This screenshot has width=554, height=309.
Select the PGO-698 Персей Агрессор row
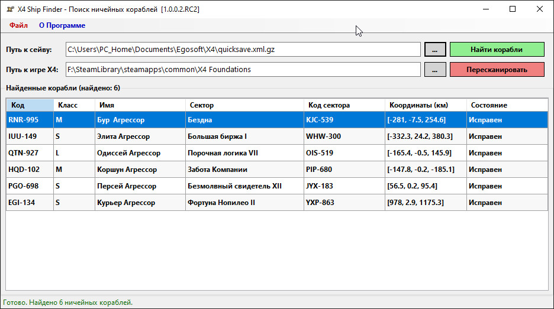pyautogui.click(x=277, y=186)
